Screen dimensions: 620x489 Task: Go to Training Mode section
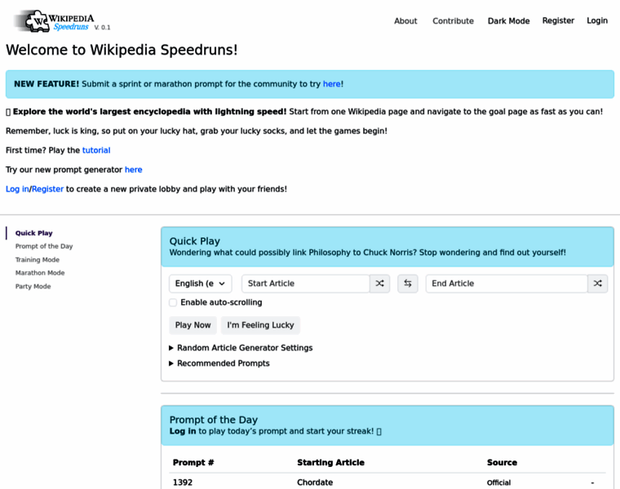coord(38,260)
